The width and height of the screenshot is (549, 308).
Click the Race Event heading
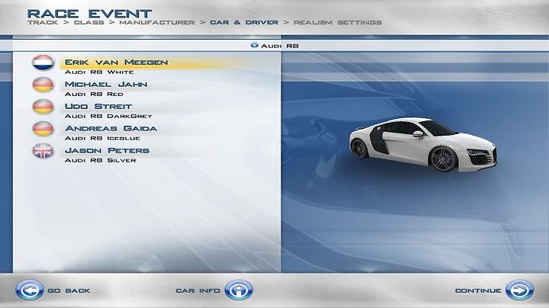pyautogui.click(x=89, y=14)
